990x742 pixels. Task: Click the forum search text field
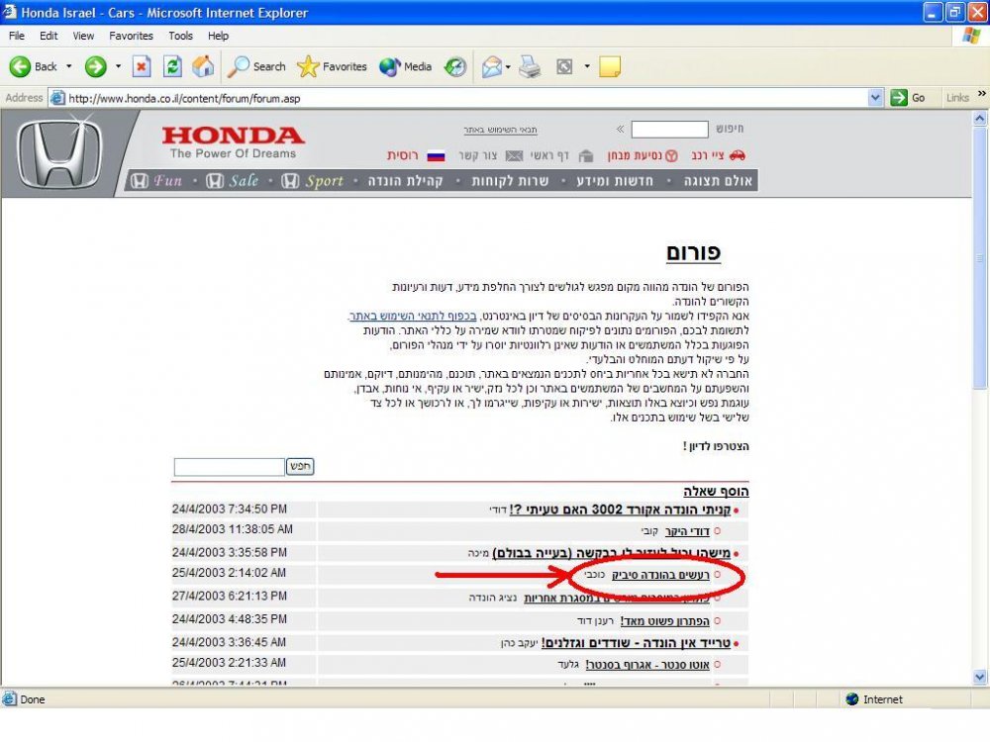(230, 467)
